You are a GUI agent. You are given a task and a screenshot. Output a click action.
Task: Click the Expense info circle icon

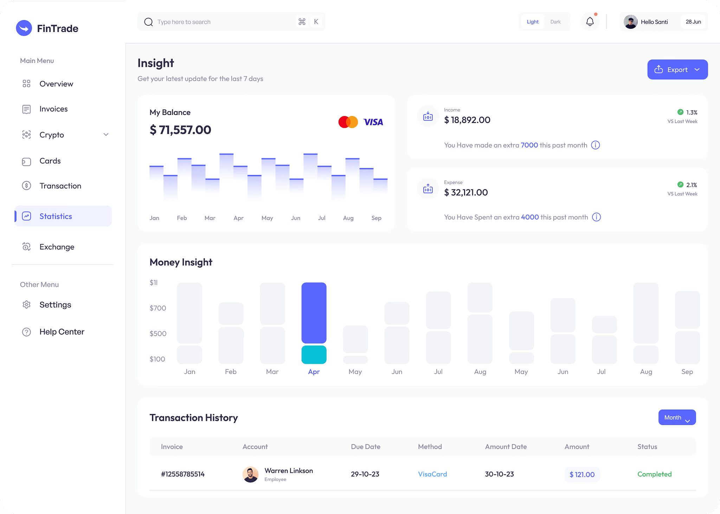[x=596, y=217]
